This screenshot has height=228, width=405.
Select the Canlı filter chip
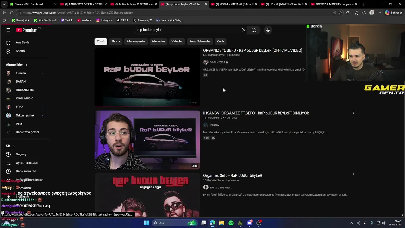coord(221,41)
